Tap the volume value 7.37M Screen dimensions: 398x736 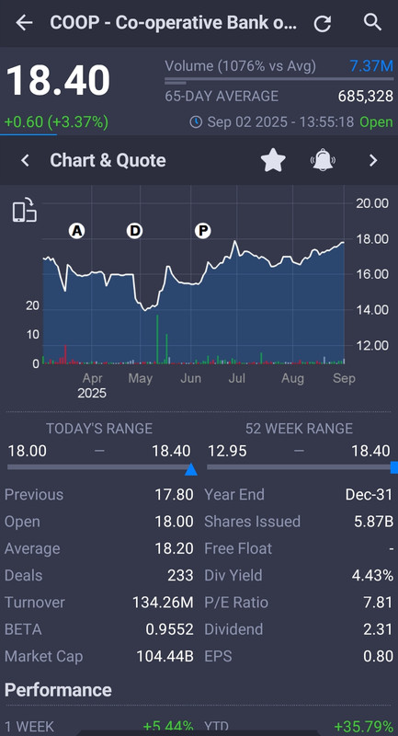click(371, 66)
